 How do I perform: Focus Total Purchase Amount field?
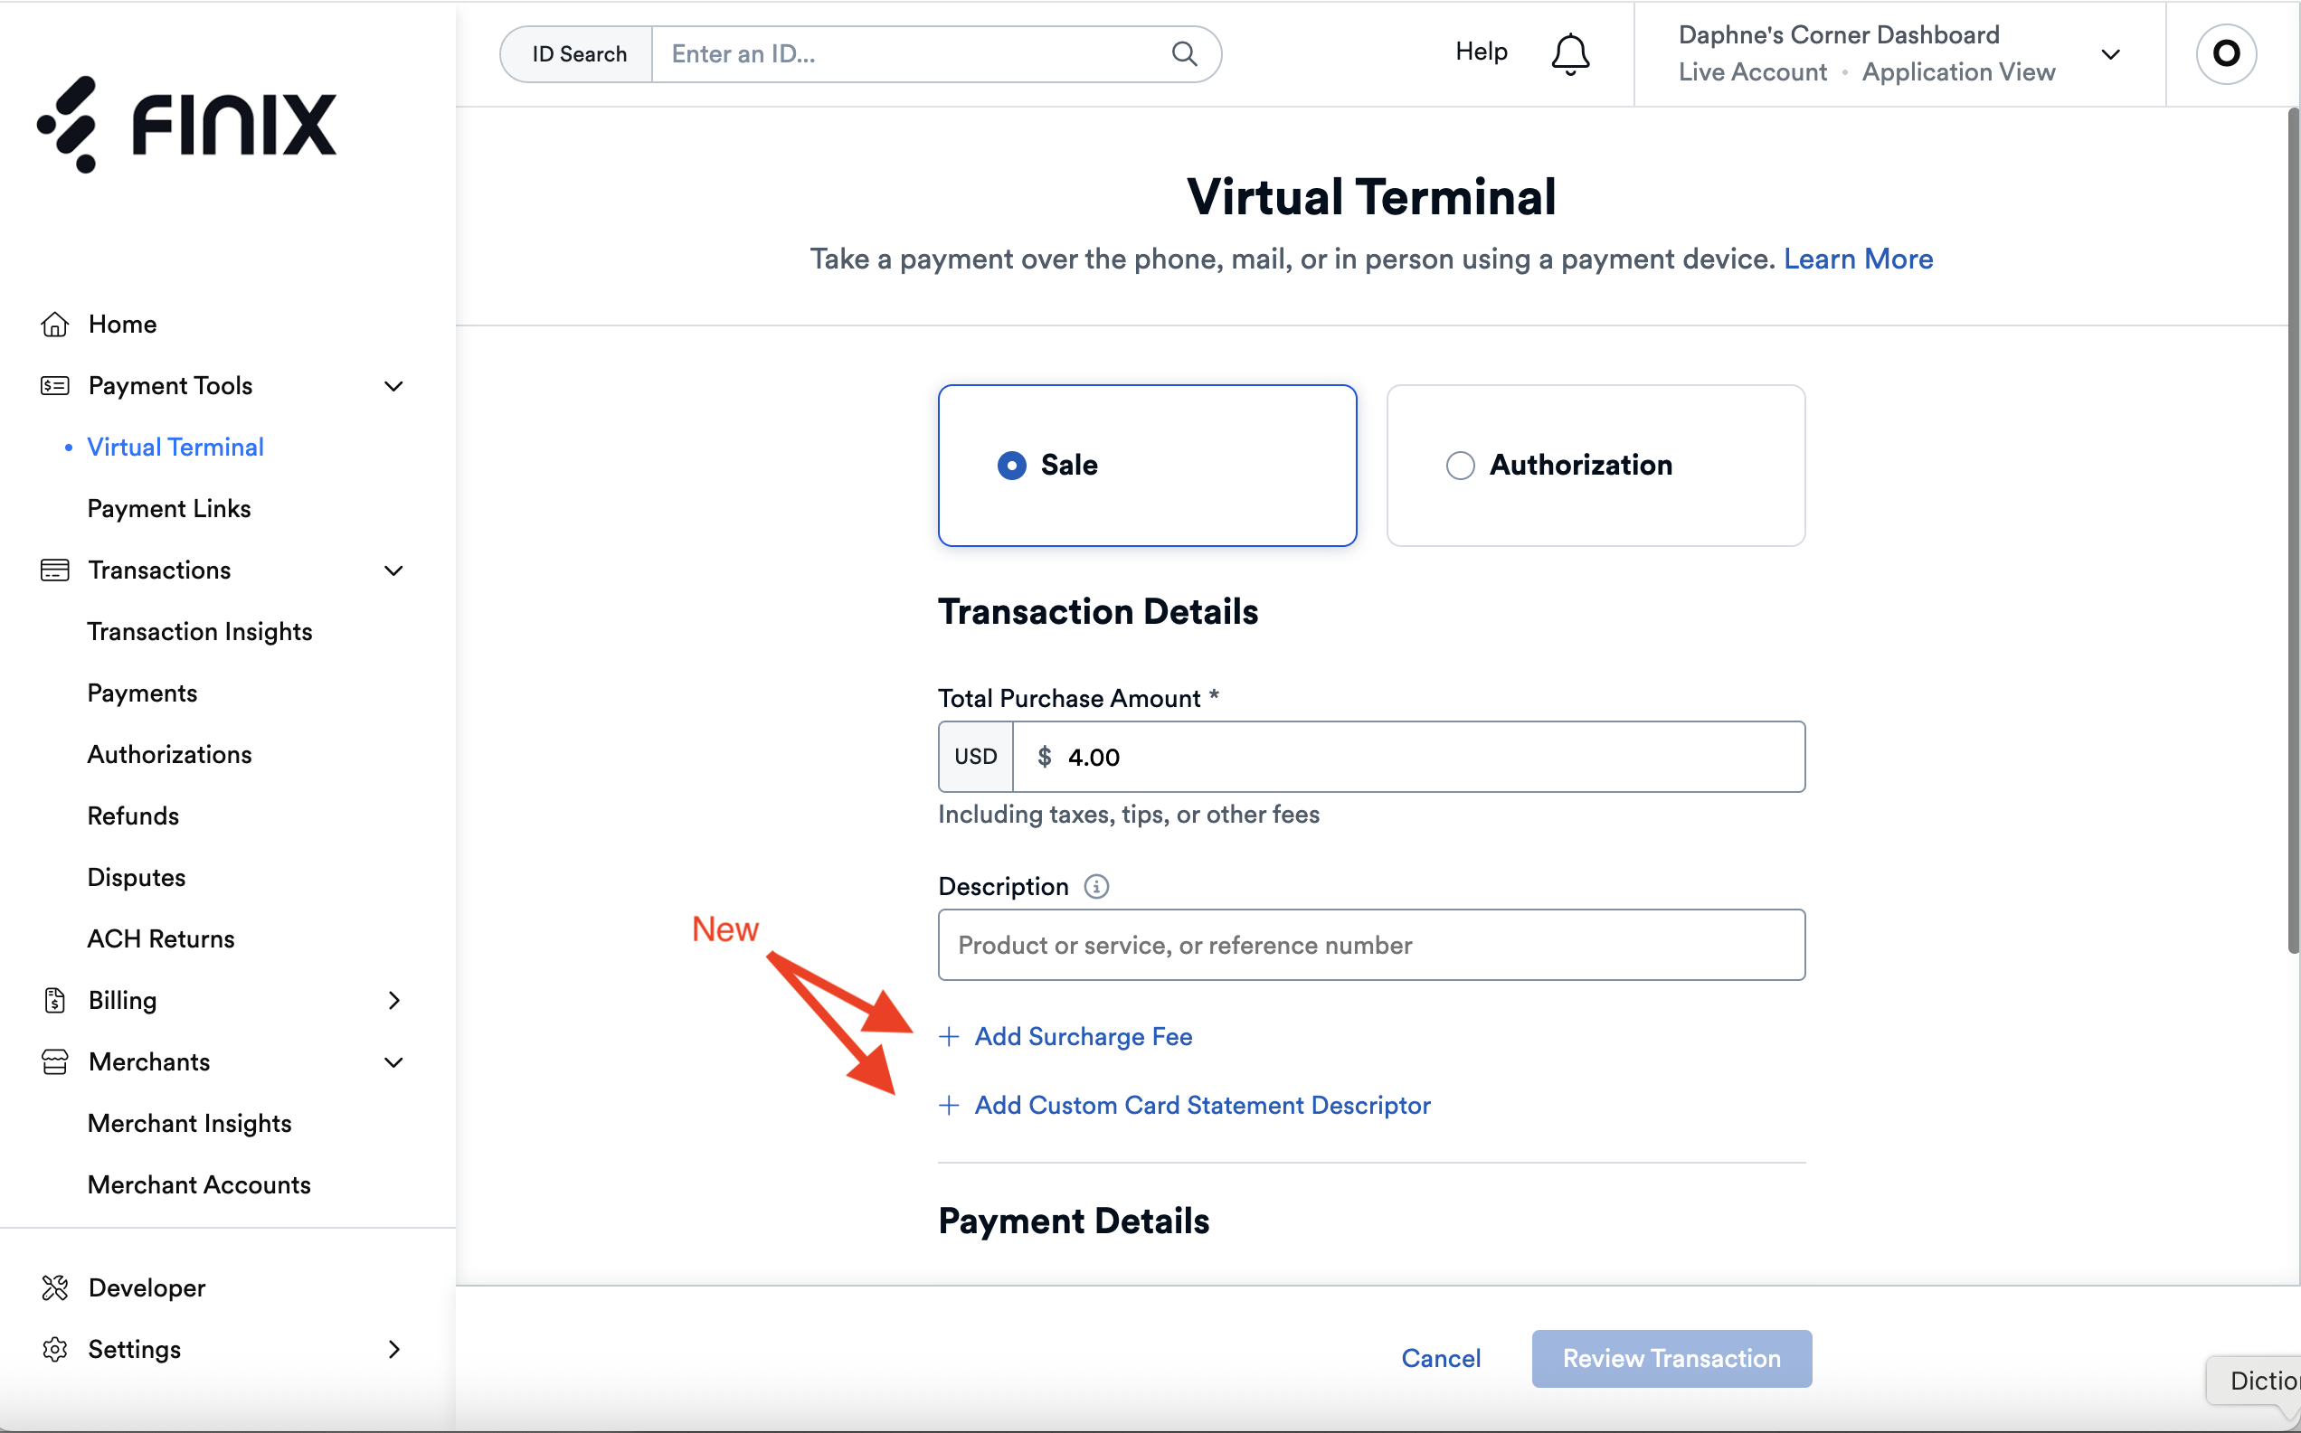(1408, 757)
